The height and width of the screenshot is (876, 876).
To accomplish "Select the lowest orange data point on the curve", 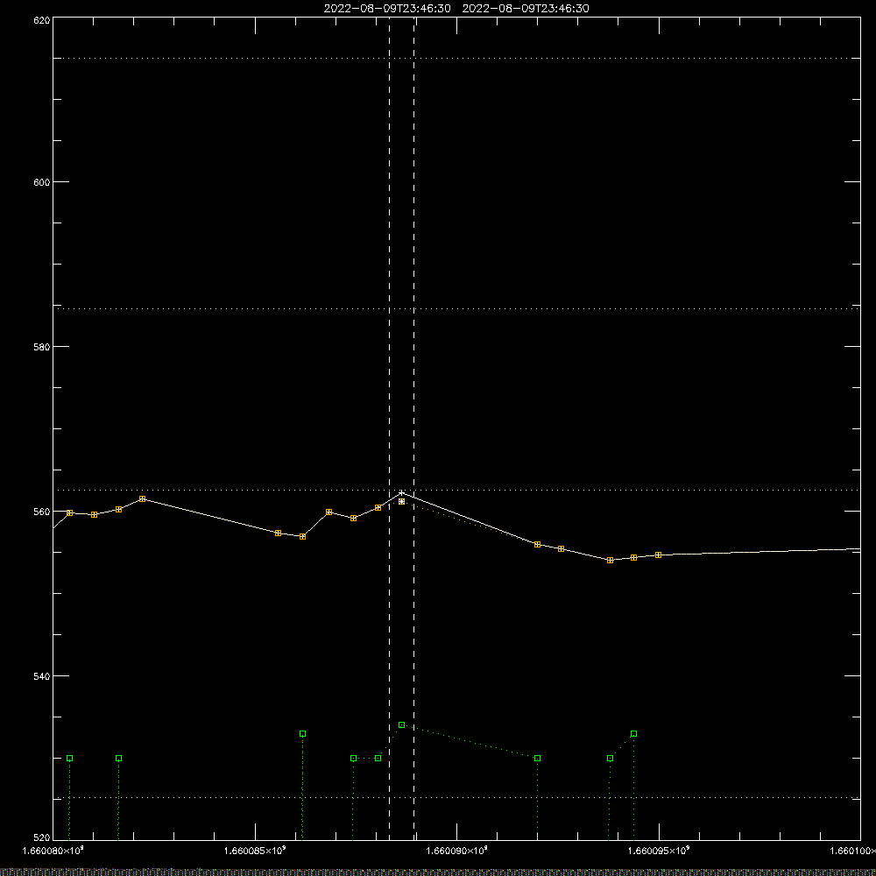I will coord(610,560).
